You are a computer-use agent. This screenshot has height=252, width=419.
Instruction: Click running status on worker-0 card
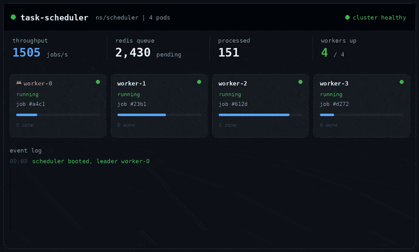pyautogui.click(x=27, y=94)
